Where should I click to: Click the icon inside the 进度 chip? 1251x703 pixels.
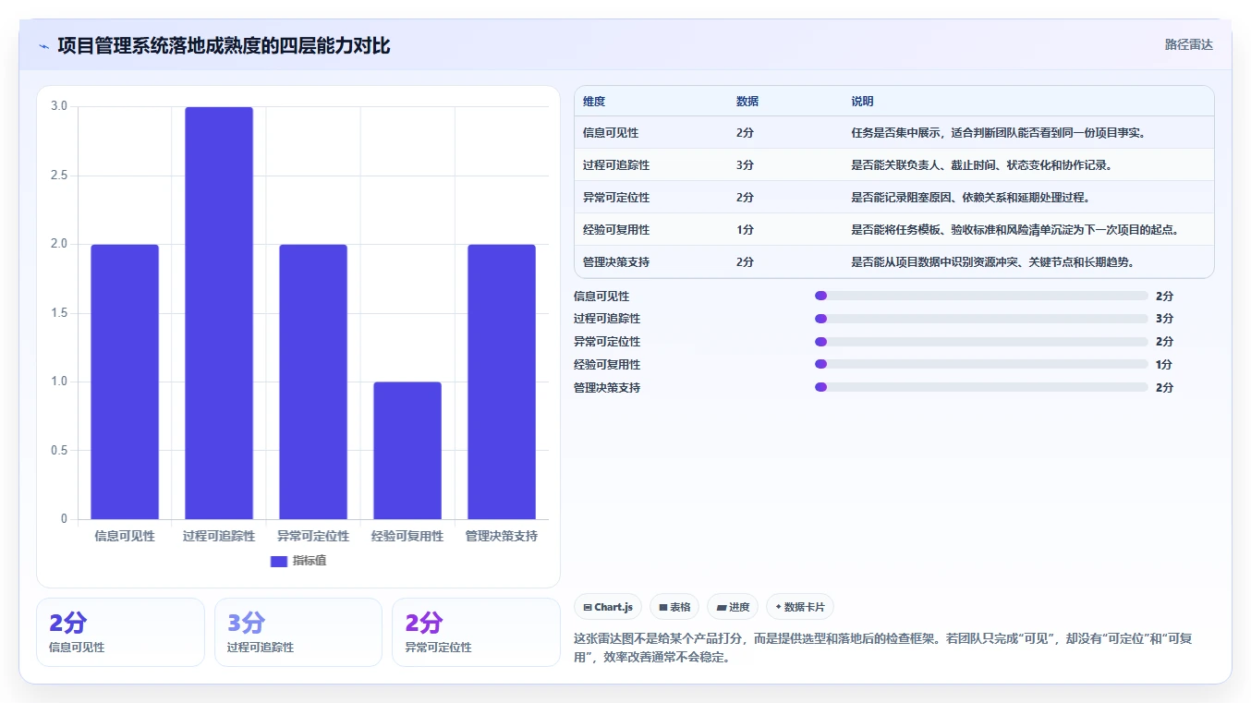(722, 608)
